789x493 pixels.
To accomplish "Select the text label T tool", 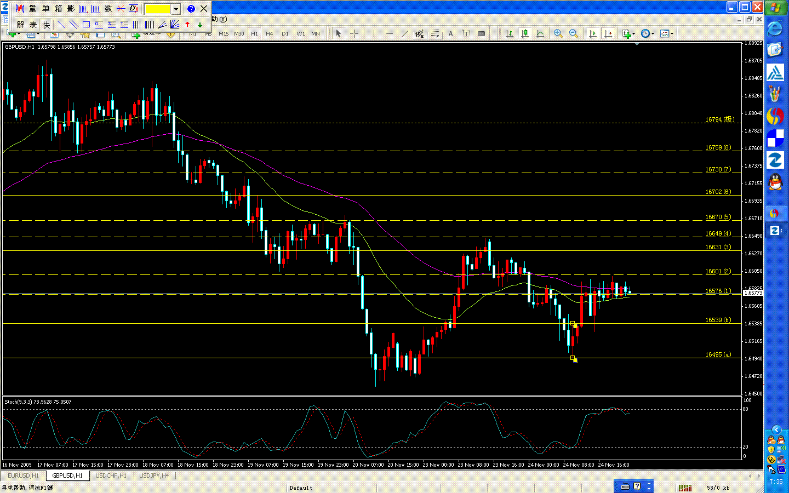I will (466, 34).
